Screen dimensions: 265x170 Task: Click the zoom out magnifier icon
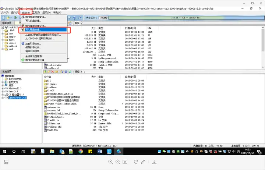(118, 162)
